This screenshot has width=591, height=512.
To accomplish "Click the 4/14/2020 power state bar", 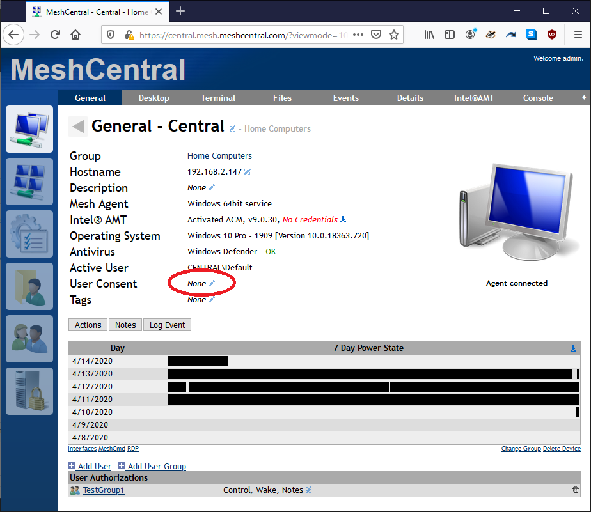I will pyautogui.click(x=198, y=361).
